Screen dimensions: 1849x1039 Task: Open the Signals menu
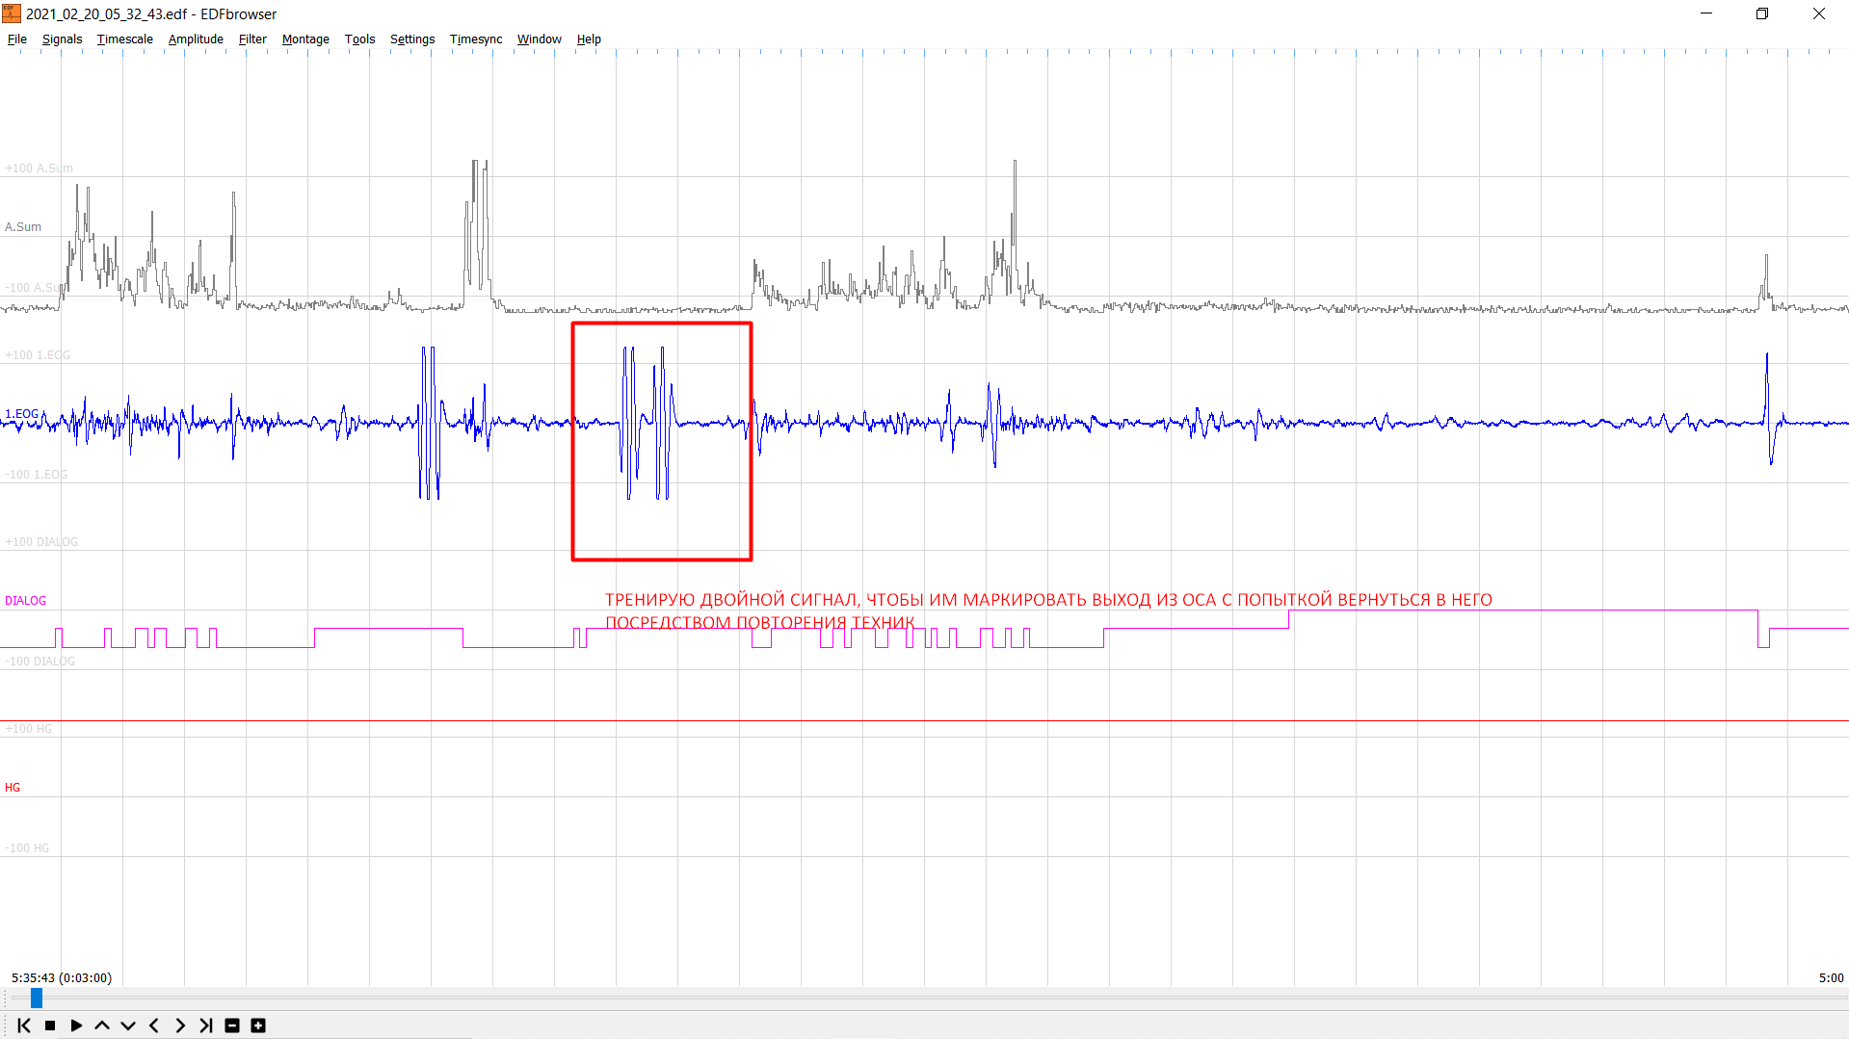pyautogui.click(x=62, y=39)
